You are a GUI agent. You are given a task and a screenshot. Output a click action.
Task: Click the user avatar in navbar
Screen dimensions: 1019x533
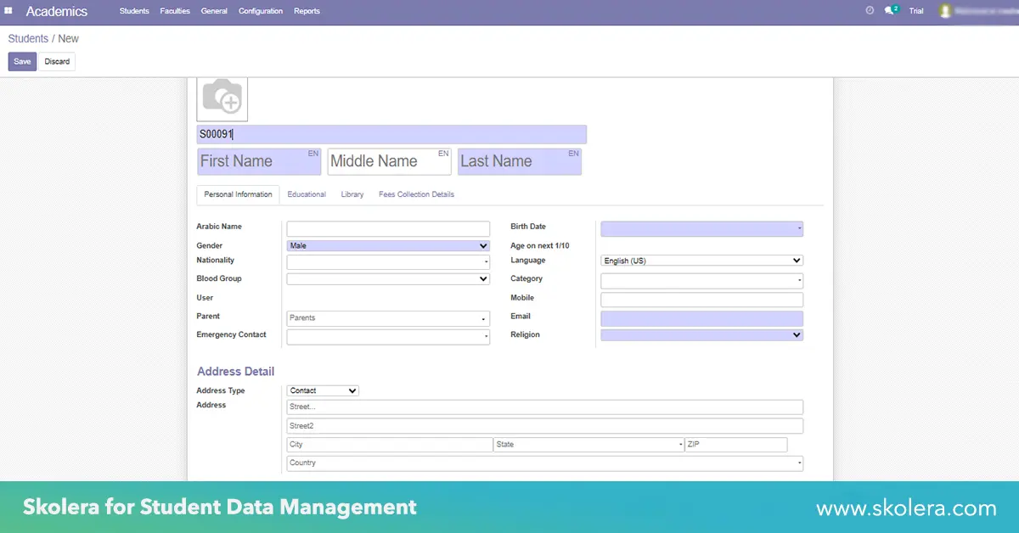944,11
